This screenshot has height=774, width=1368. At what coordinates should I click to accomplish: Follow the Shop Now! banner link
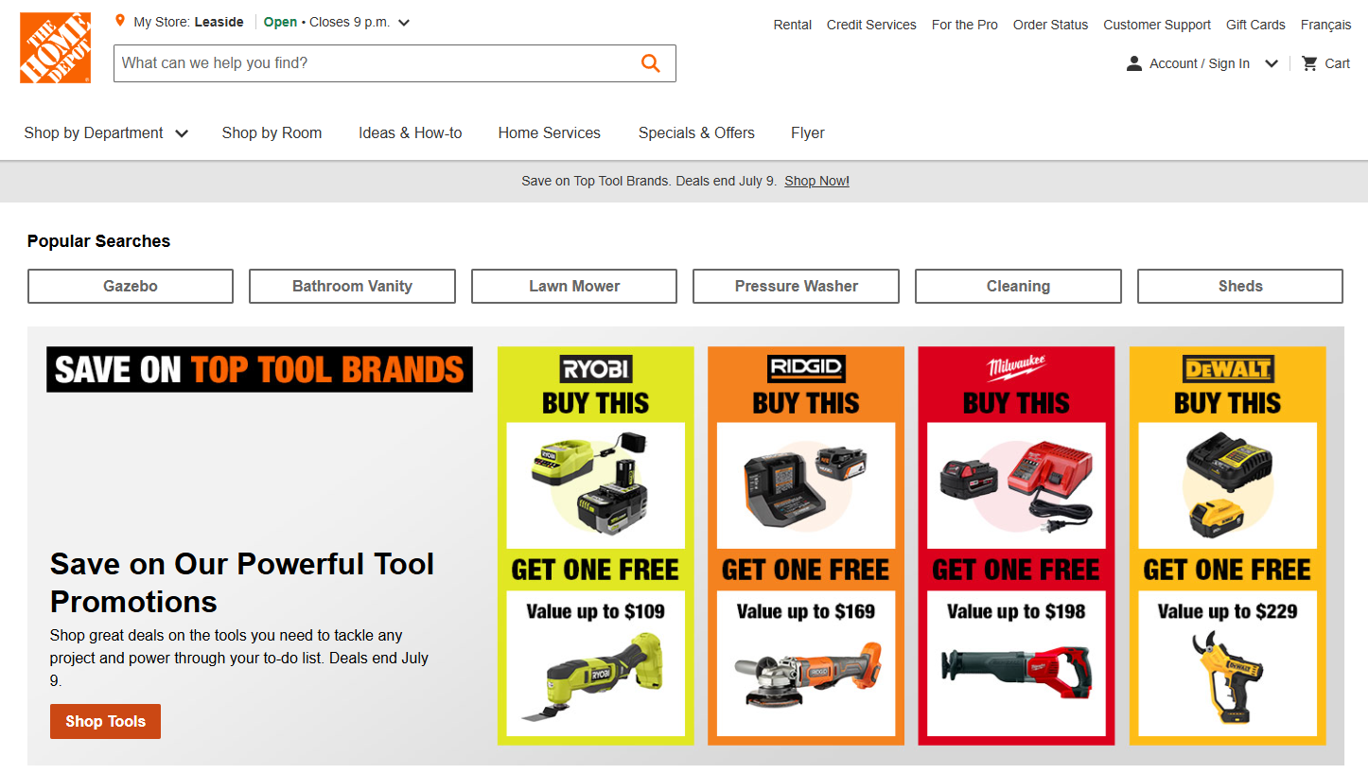[816, 181]
